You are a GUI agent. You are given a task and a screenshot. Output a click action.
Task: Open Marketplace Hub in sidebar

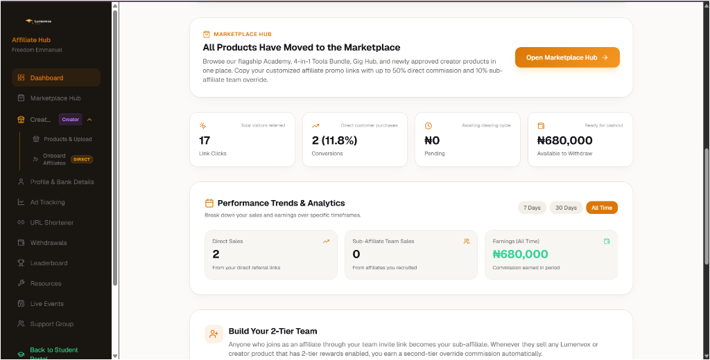56,98
